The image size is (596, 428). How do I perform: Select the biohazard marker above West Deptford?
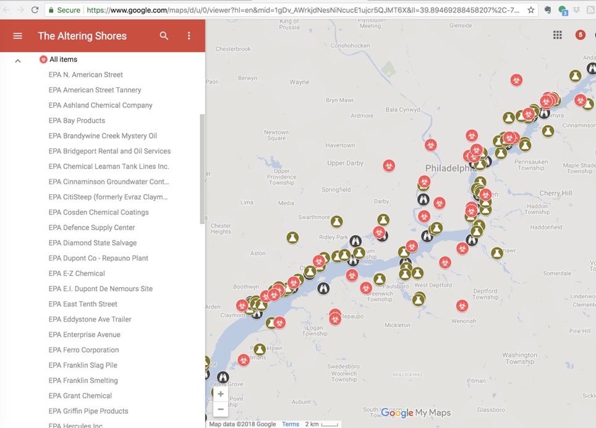(x=445, y=262)
